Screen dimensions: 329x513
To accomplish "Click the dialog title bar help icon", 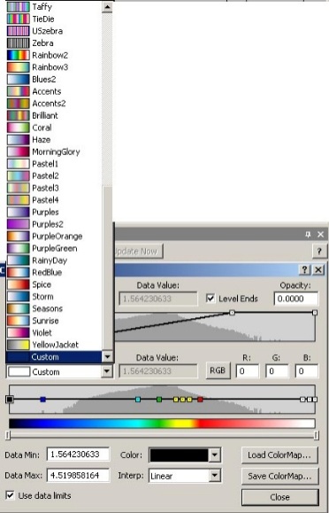I will point(304,270).
